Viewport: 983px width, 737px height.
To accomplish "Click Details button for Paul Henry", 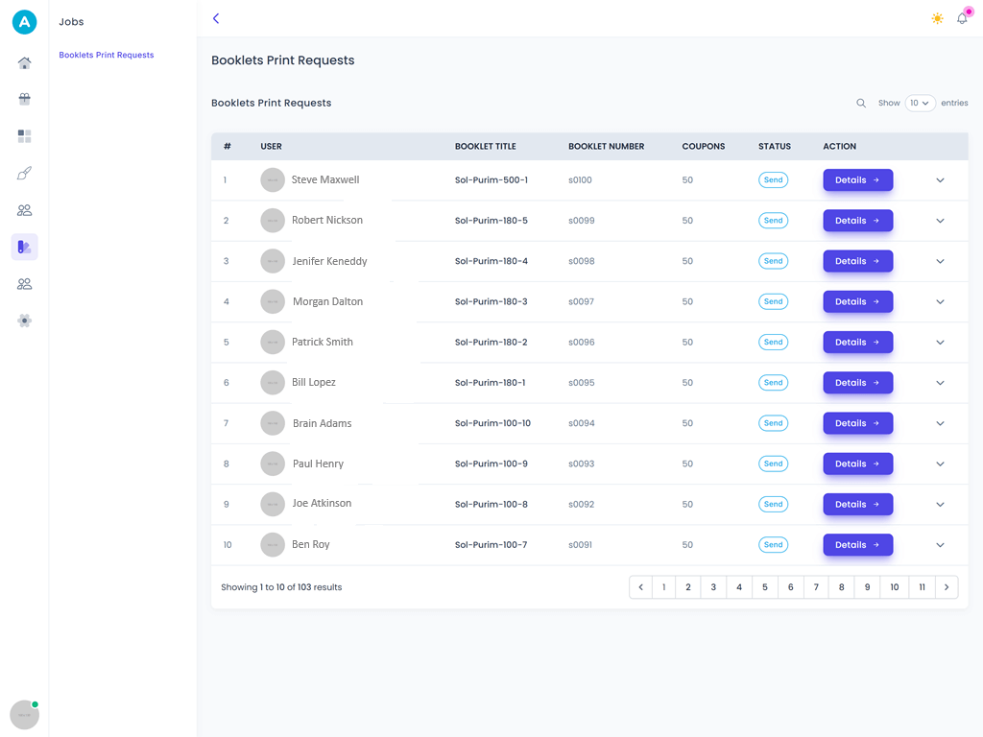I will click(x=857, y=464).
